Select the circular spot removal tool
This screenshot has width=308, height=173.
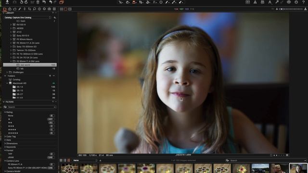click(161, 2)
